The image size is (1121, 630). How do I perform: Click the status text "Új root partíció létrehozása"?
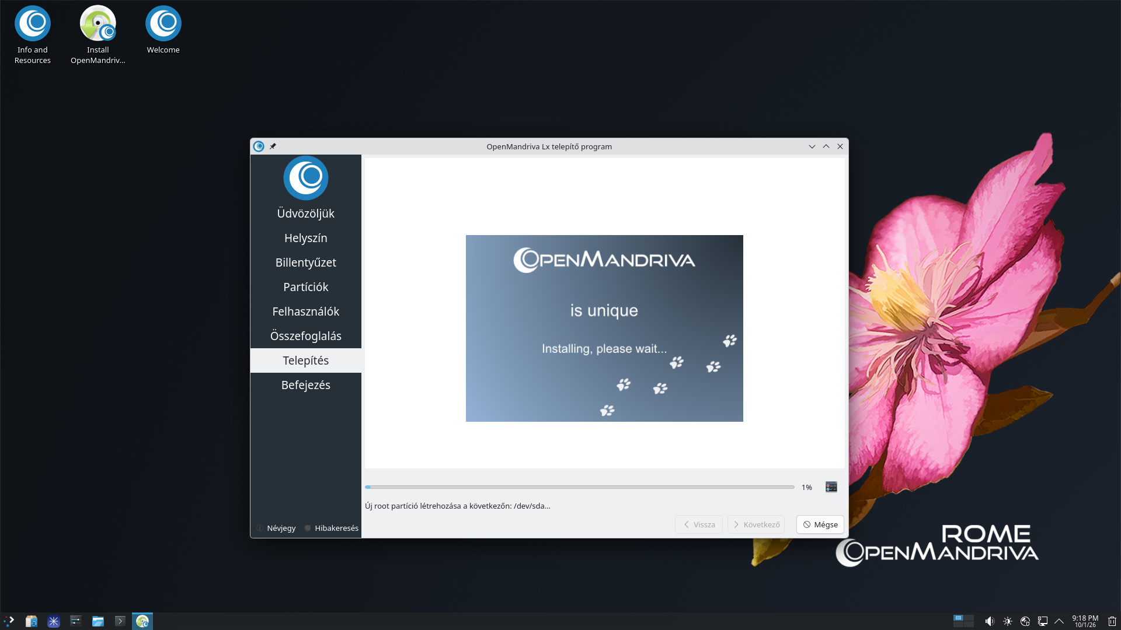click(458, 506)
